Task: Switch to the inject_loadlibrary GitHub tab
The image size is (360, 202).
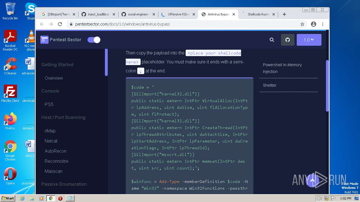Action: [98, 14]
